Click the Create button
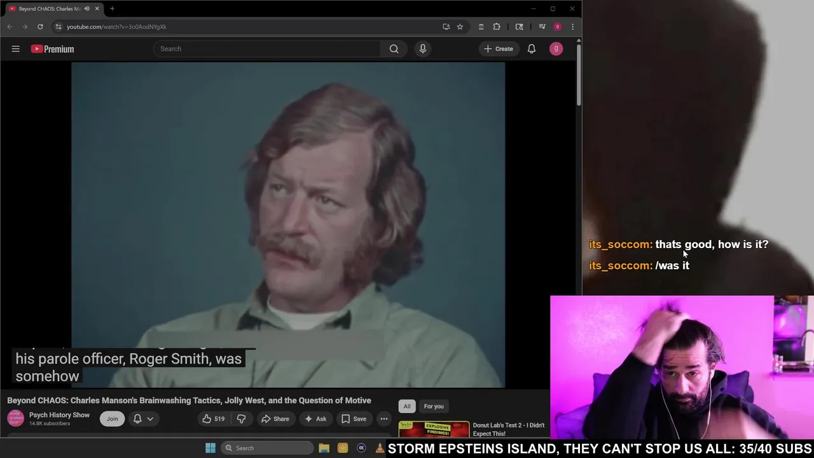Screen dimensions: 814x458 (498, 49)
